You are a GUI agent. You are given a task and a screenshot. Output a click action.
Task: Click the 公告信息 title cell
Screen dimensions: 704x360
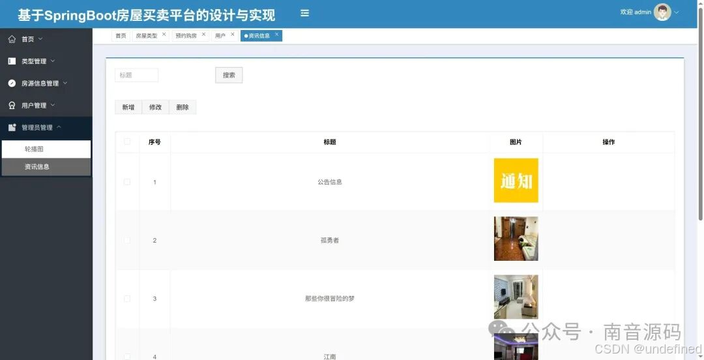(330, 182)
